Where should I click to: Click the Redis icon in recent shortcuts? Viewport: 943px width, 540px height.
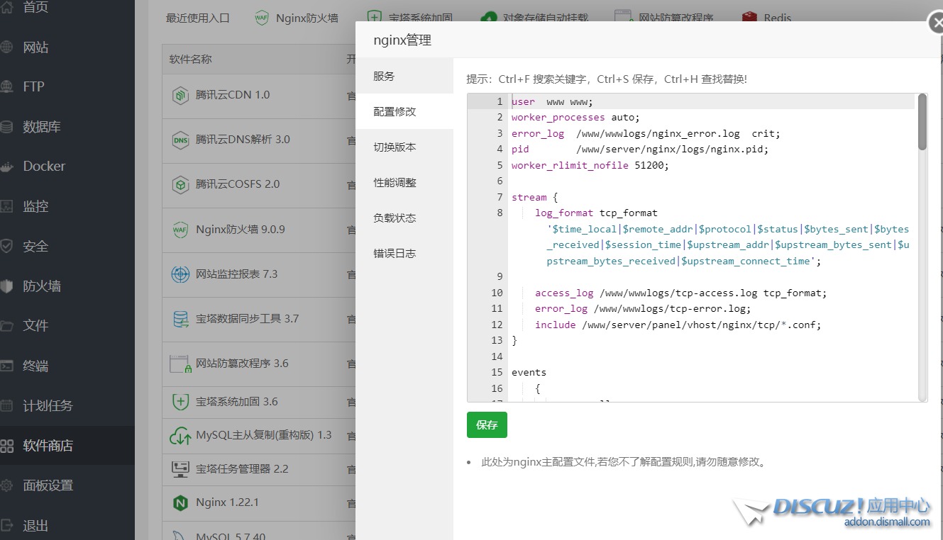tap(749, 18)
